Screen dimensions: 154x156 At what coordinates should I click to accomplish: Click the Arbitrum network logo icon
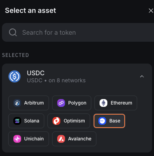click(x=17, y=103)
